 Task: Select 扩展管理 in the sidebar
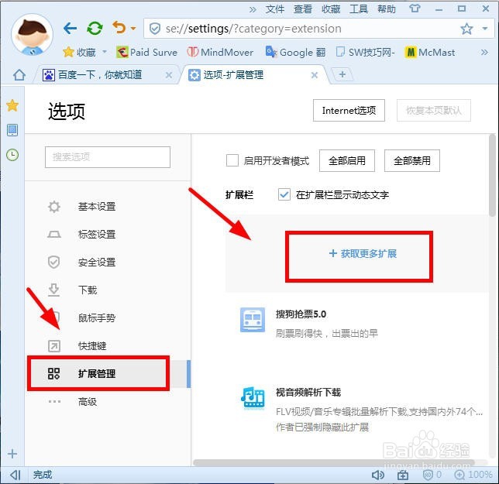click(x=97, y=374)
